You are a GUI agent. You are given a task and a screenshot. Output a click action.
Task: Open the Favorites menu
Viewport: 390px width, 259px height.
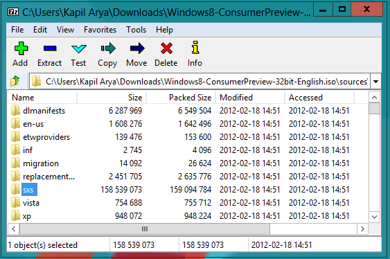point(100,30)
